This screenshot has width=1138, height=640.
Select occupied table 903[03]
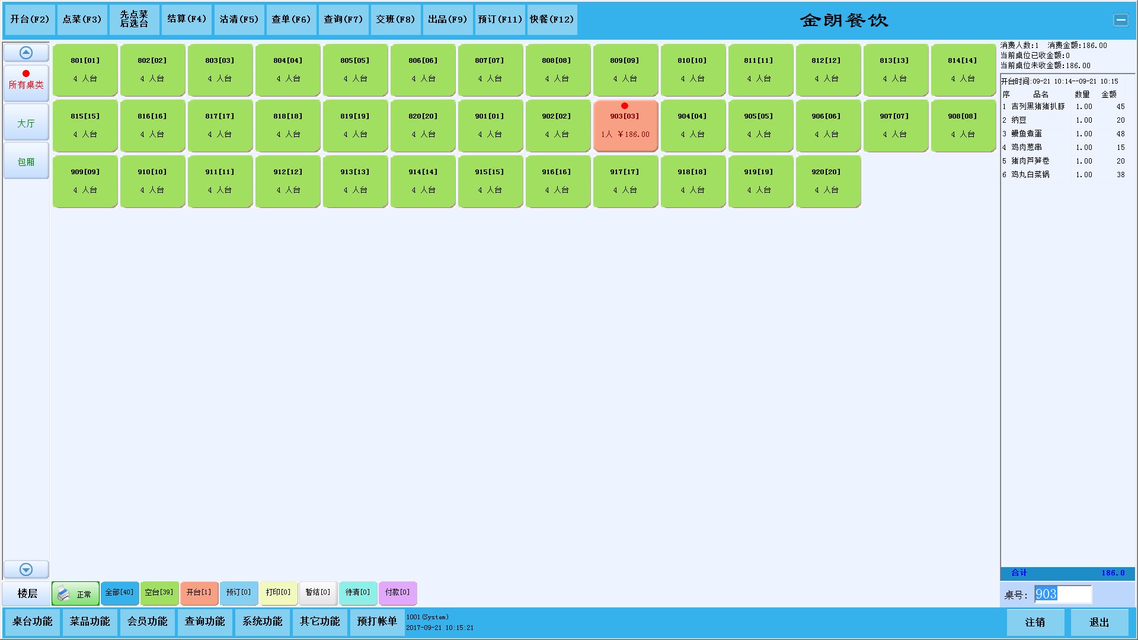point(625,126)
